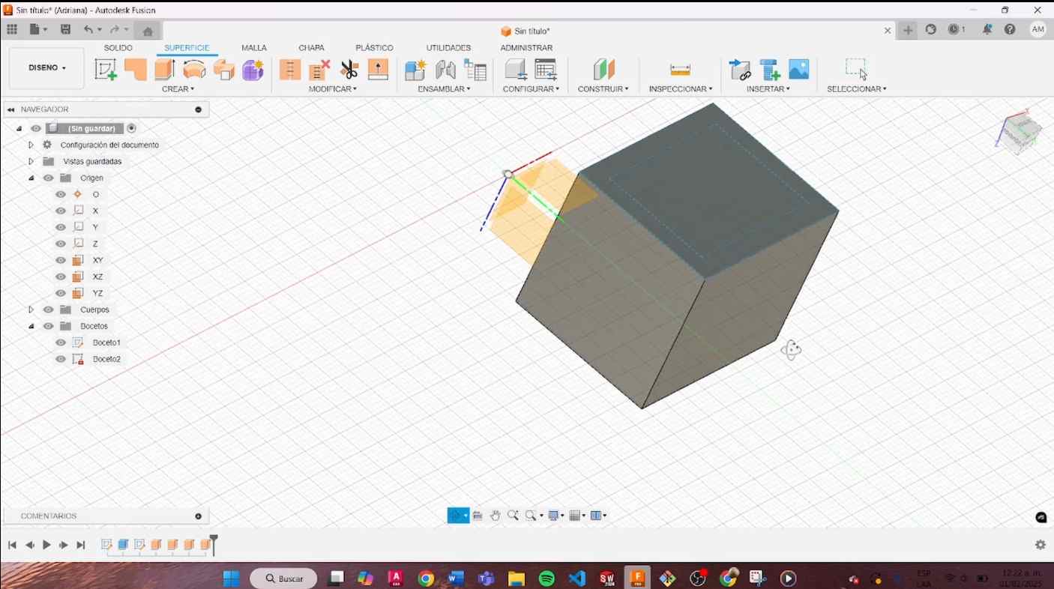Expand the Vistas guardadas node
The width and height of the screenshot is (1054, 589).
click(x=31, y=162)
